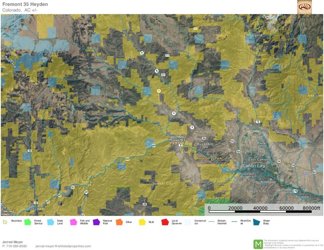
Task: Click the Boundary legend icon
Action: click(x=5, y=222)
